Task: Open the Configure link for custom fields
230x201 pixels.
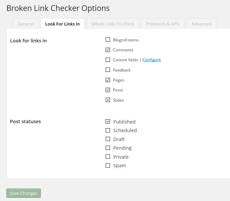Action: [152, 60]
